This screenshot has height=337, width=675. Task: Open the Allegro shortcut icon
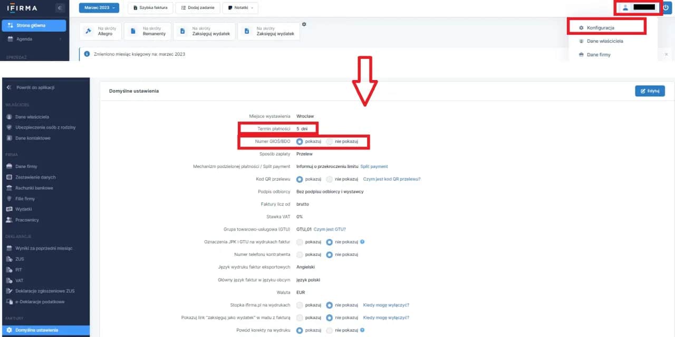88,30
